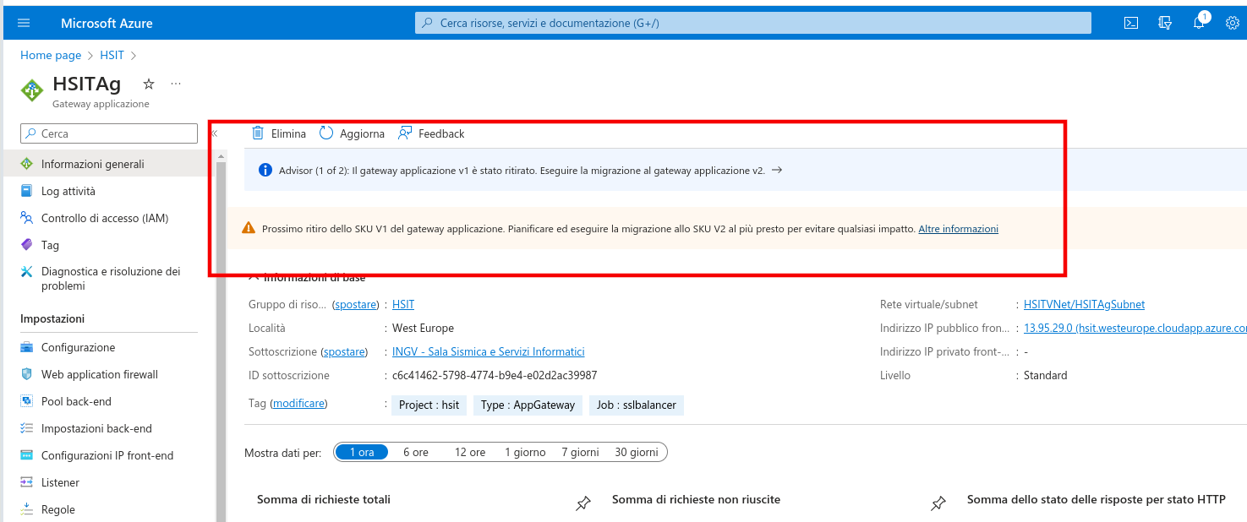The width and height of the screenshot is (1247, 522).
Task: Pin the Somma di richieste totali chart
Action: tap(582, 504)
